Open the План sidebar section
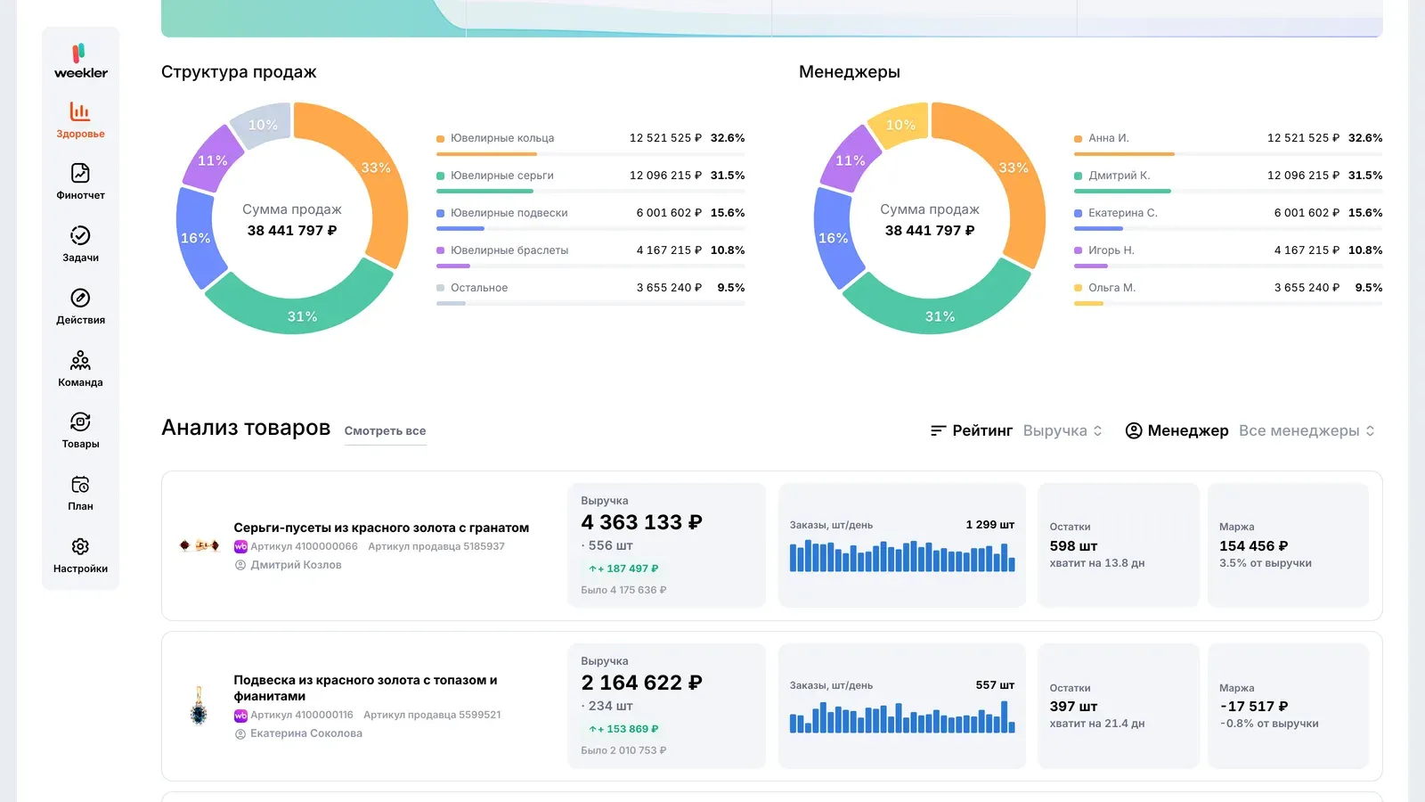 (x=80, y=493)
